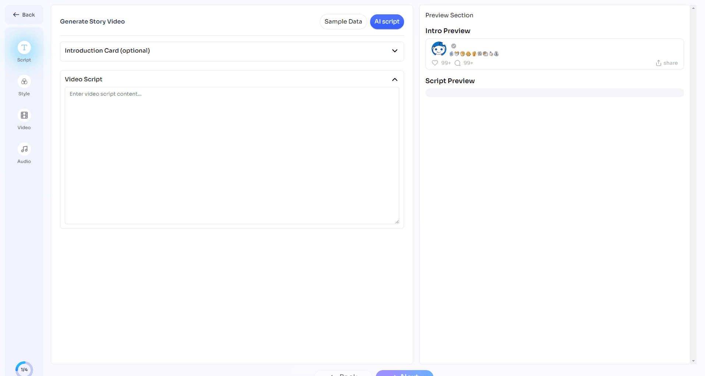705x376 pixels.
Task: Click the robot avatar in Intro Preview
Action: click(439, 49)
